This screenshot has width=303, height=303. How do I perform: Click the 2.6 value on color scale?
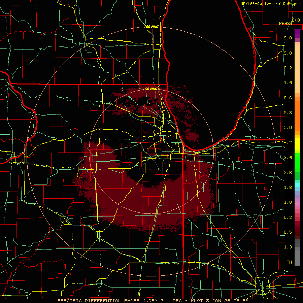click(288, 173)
